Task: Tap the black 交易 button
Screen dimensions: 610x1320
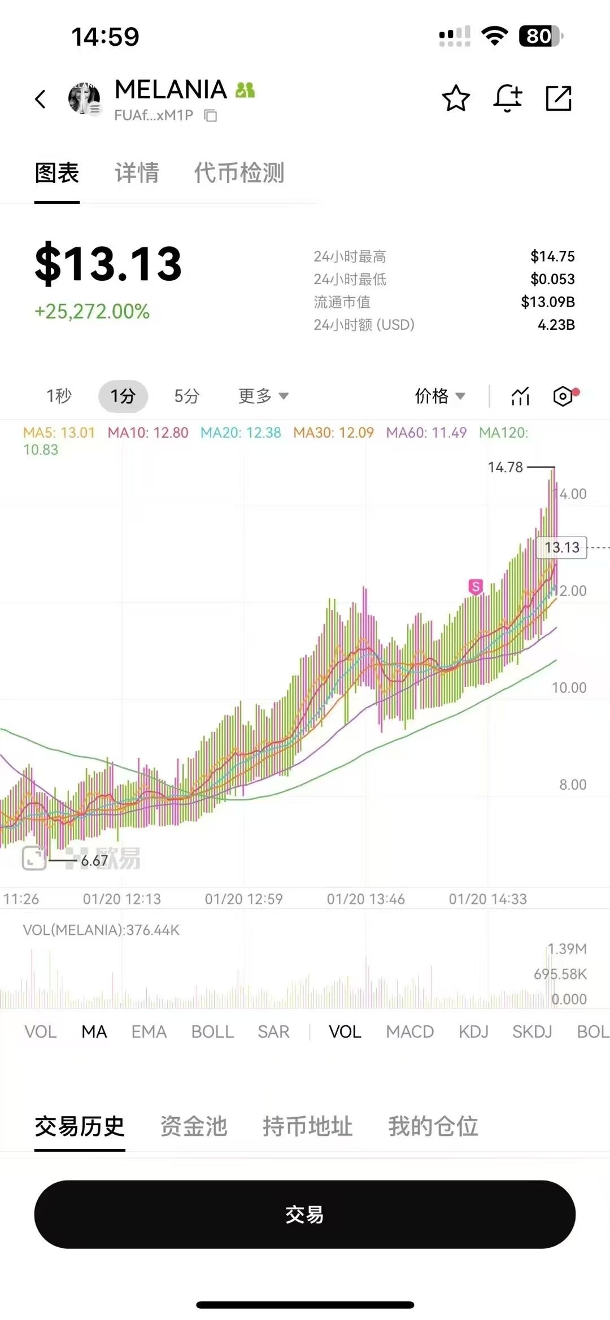Action: tap(305, 1214)
